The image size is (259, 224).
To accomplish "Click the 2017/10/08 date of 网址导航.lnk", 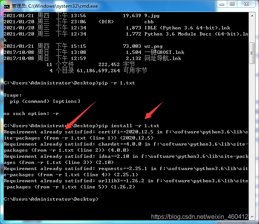I will pos(19,58).
